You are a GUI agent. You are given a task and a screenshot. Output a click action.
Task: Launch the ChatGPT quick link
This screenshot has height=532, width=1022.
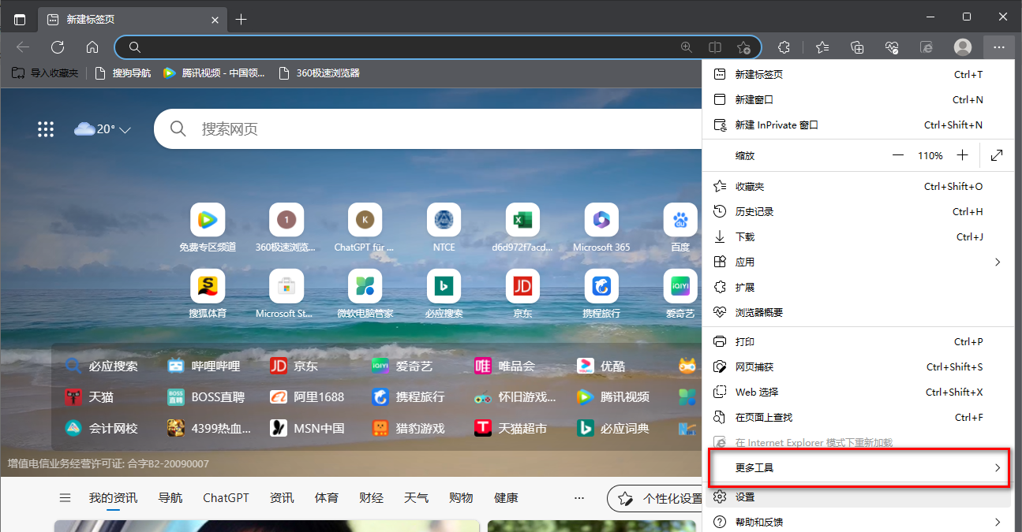pos(365,221)
